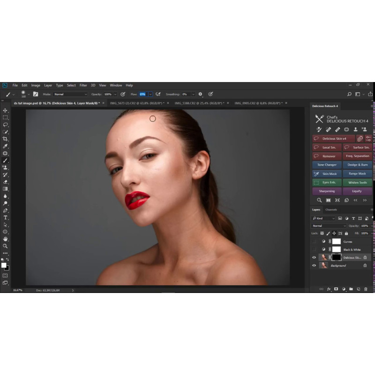375x375 pixels.
Task: Select the Crop tool
Action: 6,139
